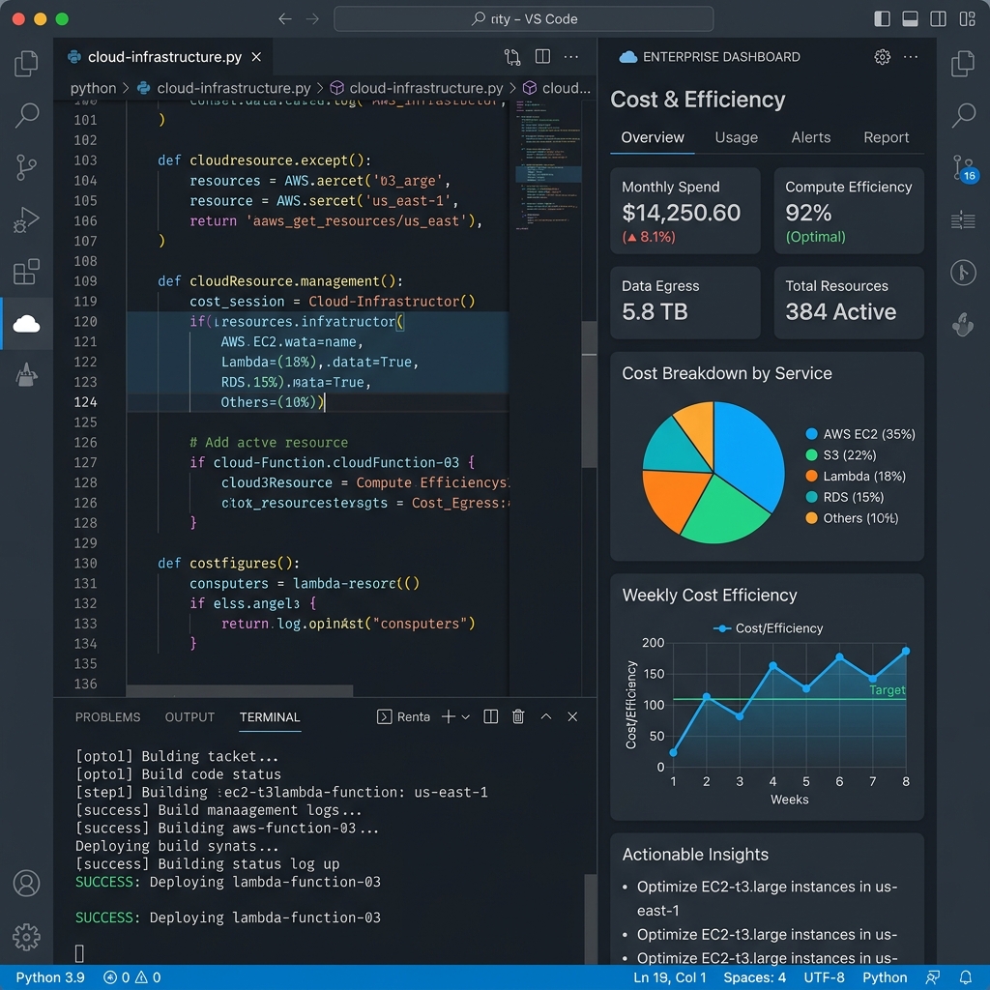Image resolution: width=990 pixels, height=990 pixels.
Task: Open notifications bell in status bar
Action: [x=966, y=977]
